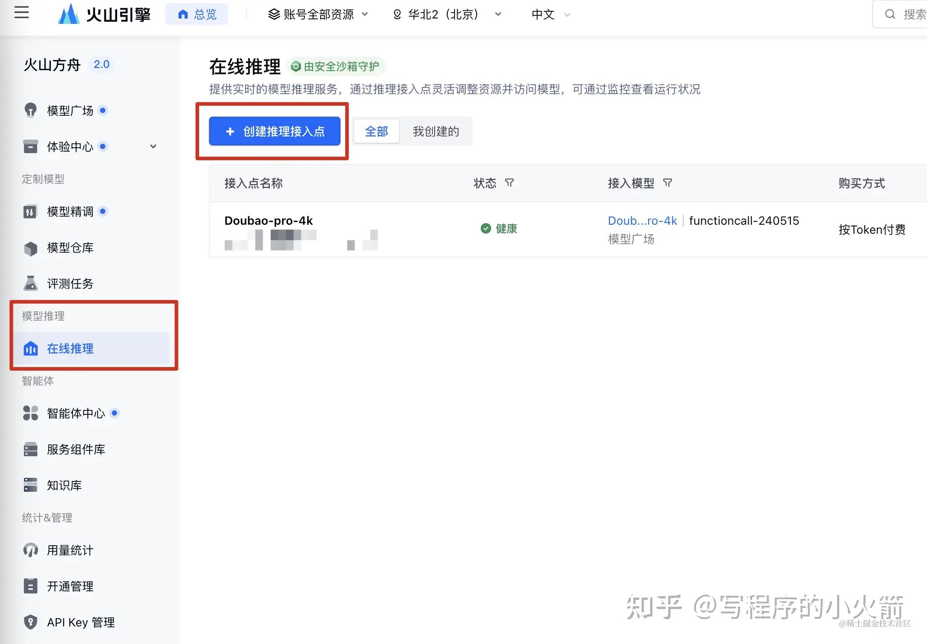Select the 模型精调 sidebar icon
Screen dimensions: 927x644
click(30, 211)
